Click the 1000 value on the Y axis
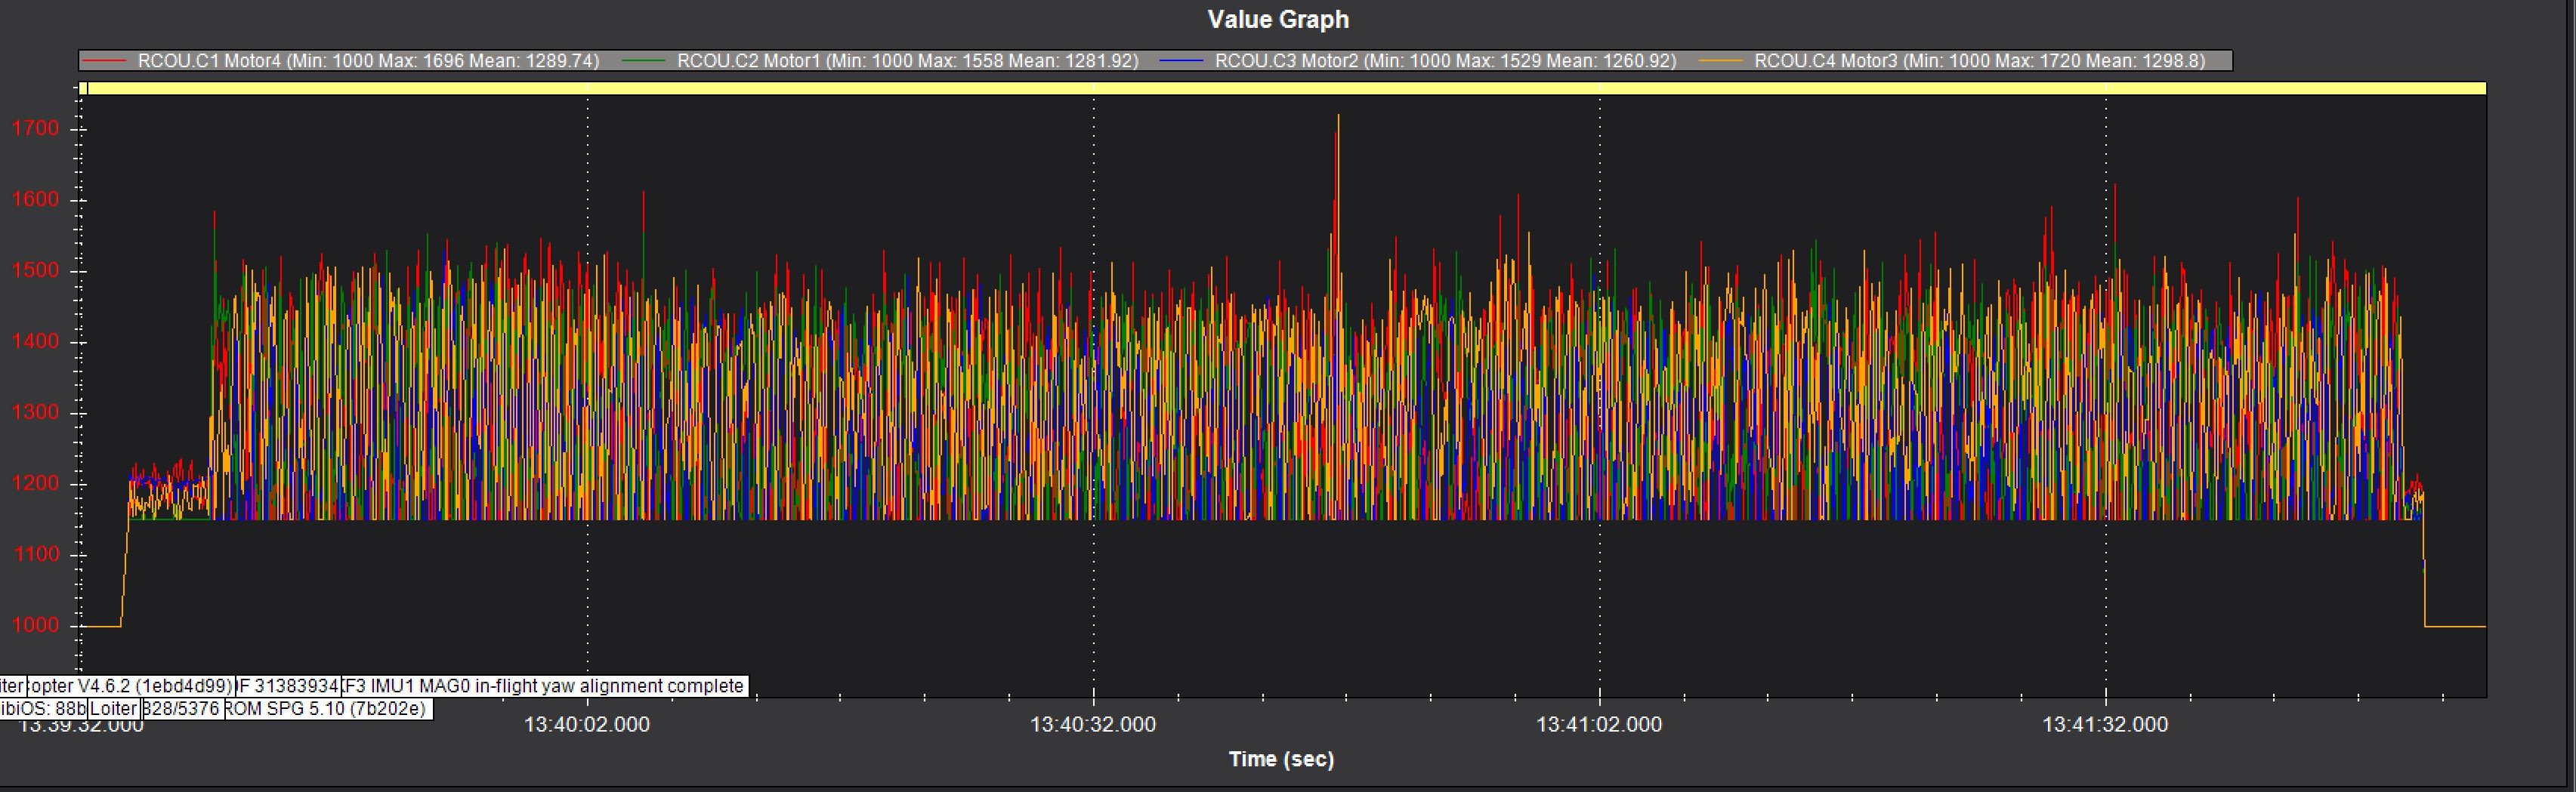This screenshot has height=792, width=2576. [x=35, y=625]
